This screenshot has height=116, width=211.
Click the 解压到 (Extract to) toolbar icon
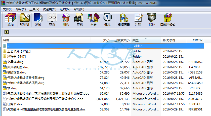click(x=24, y=20)
